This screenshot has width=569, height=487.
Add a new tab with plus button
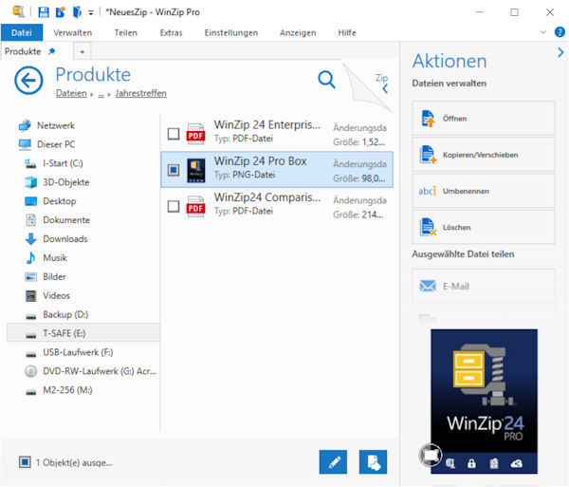coord(83,51)
